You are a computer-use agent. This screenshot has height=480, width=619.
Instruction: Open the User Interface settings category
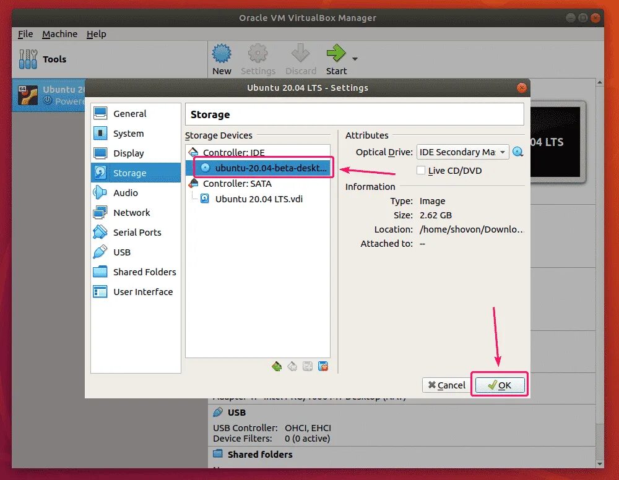[136, 291]
